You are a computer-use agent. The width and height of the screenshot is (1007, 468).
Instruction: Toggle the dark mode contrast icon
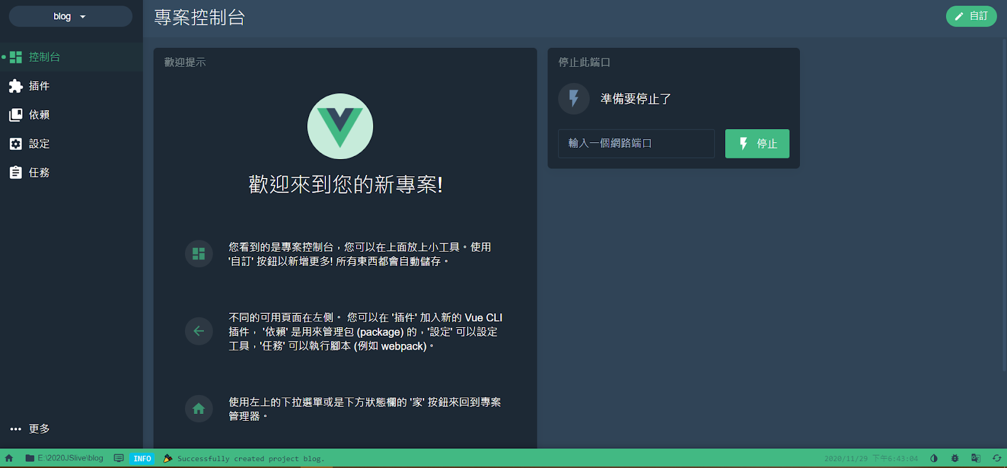click(x=934, y=458)
